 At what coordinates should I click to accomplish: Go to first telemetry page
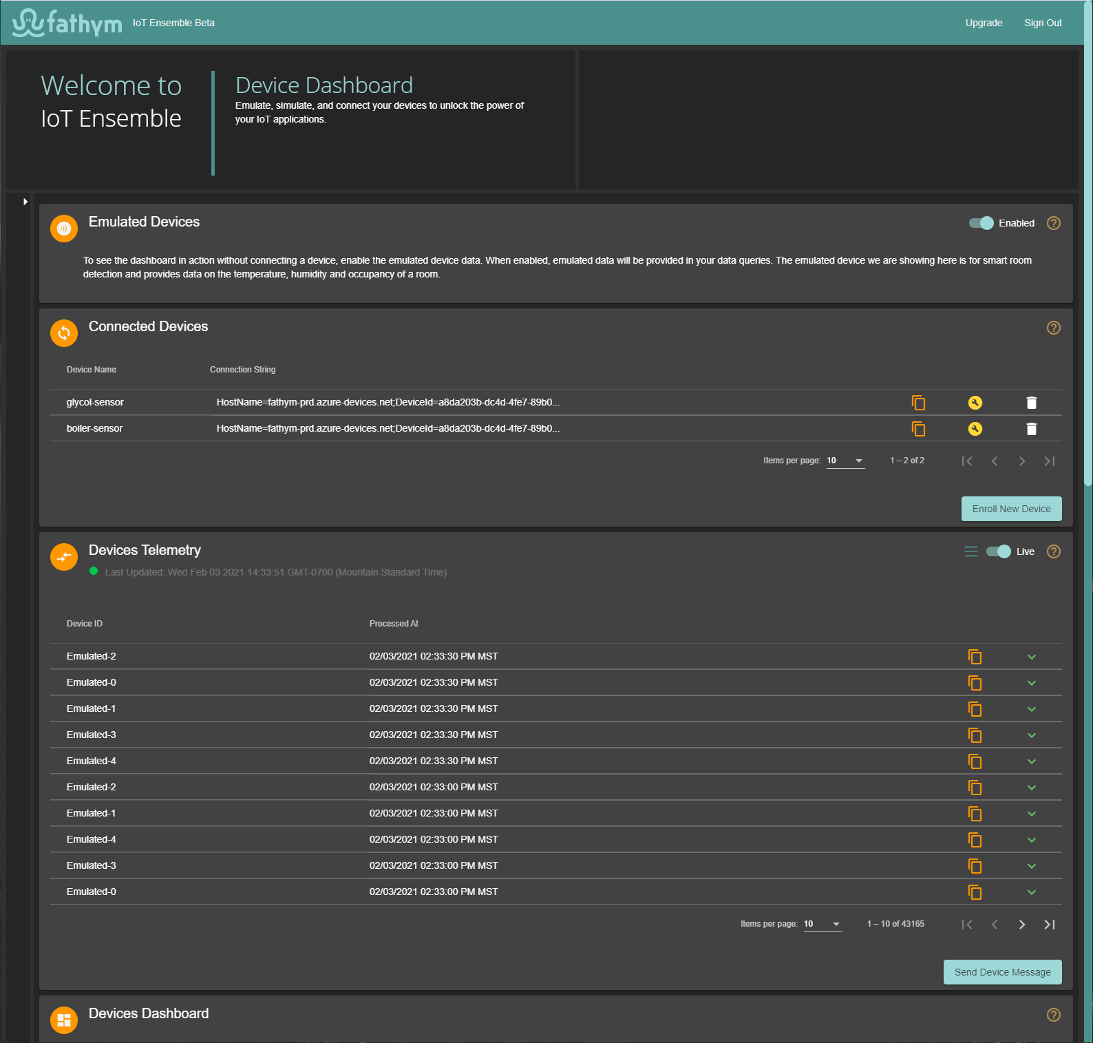point(967,925)
